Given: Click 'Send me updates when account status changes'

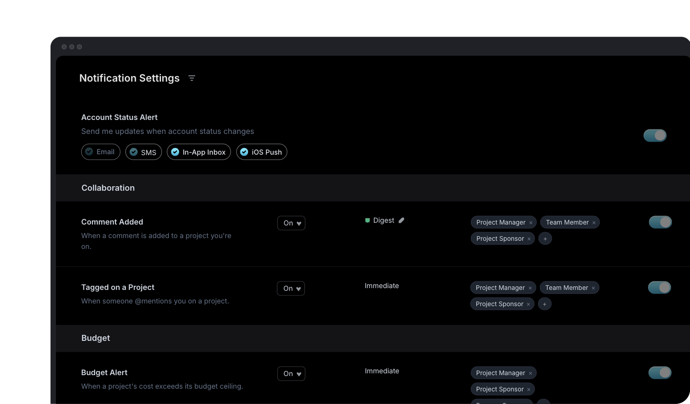Looking at the screenshot, I should click(168, 131).
